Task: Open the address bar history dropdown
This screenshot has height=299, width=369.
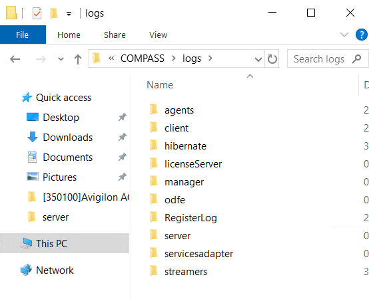Action: pos(258,59)
